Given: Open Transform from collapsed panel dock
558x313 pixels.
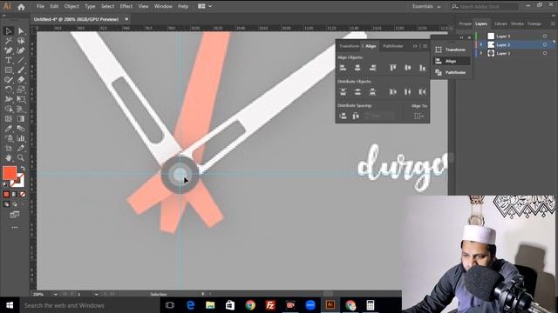Looking at the screenshot, I should tap(451, 50).
